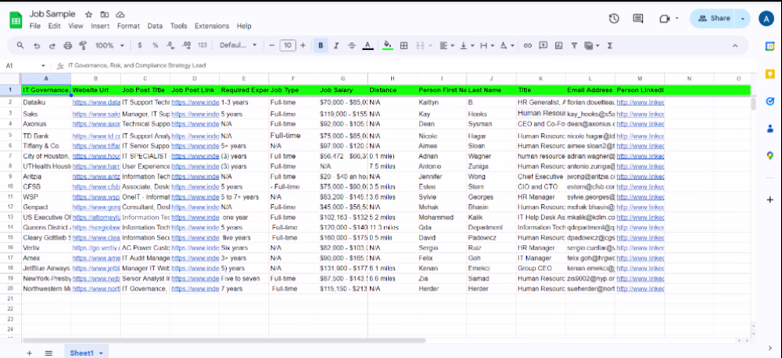The height and width of the screenshot is (358, 782).
Task: Click the Share button
Action: coord(714,19)
